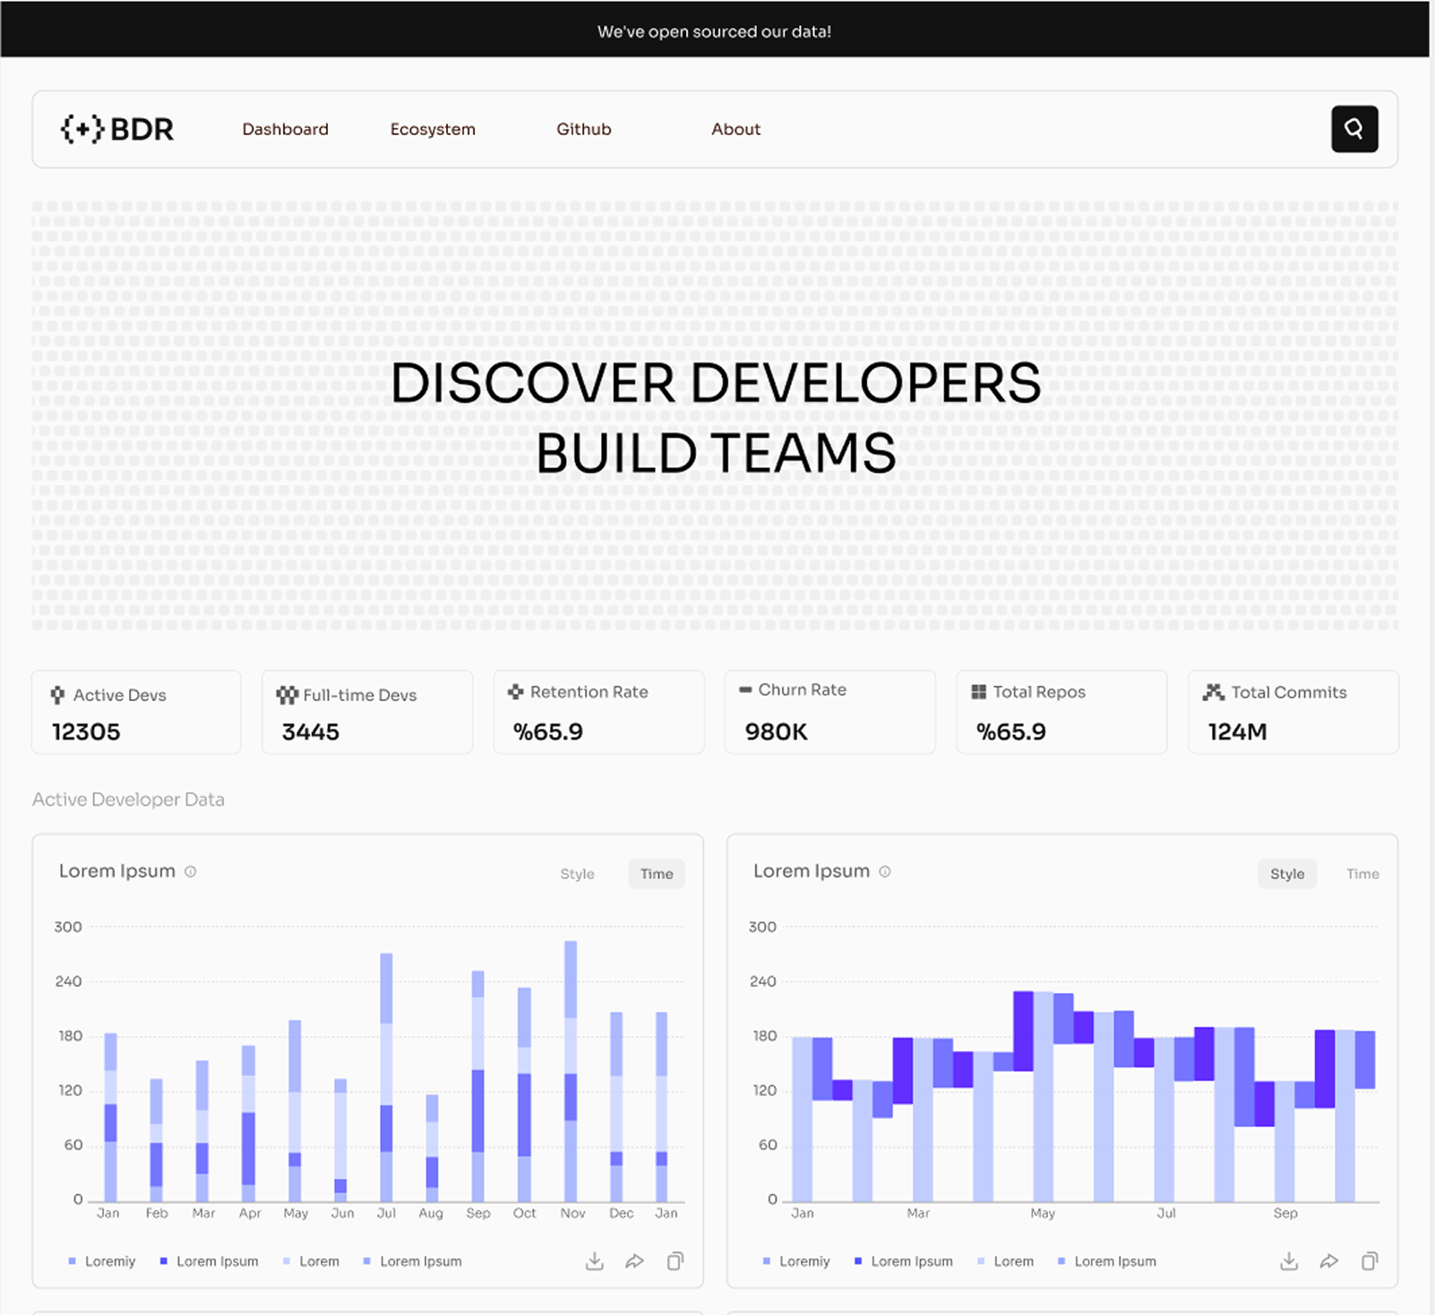Click the Retention Rate card icon

[x=515, y=692]
